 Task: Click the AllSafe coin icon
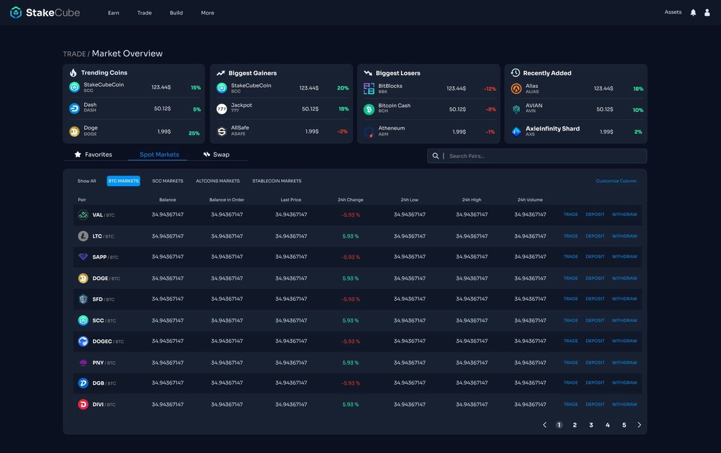tap(222, 131)
